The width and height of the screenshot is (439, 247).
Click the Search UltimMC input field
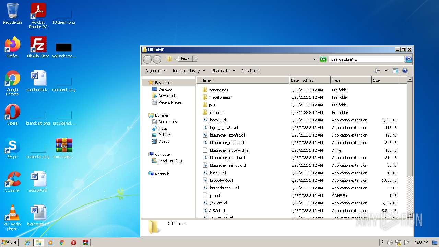point(367,59)
